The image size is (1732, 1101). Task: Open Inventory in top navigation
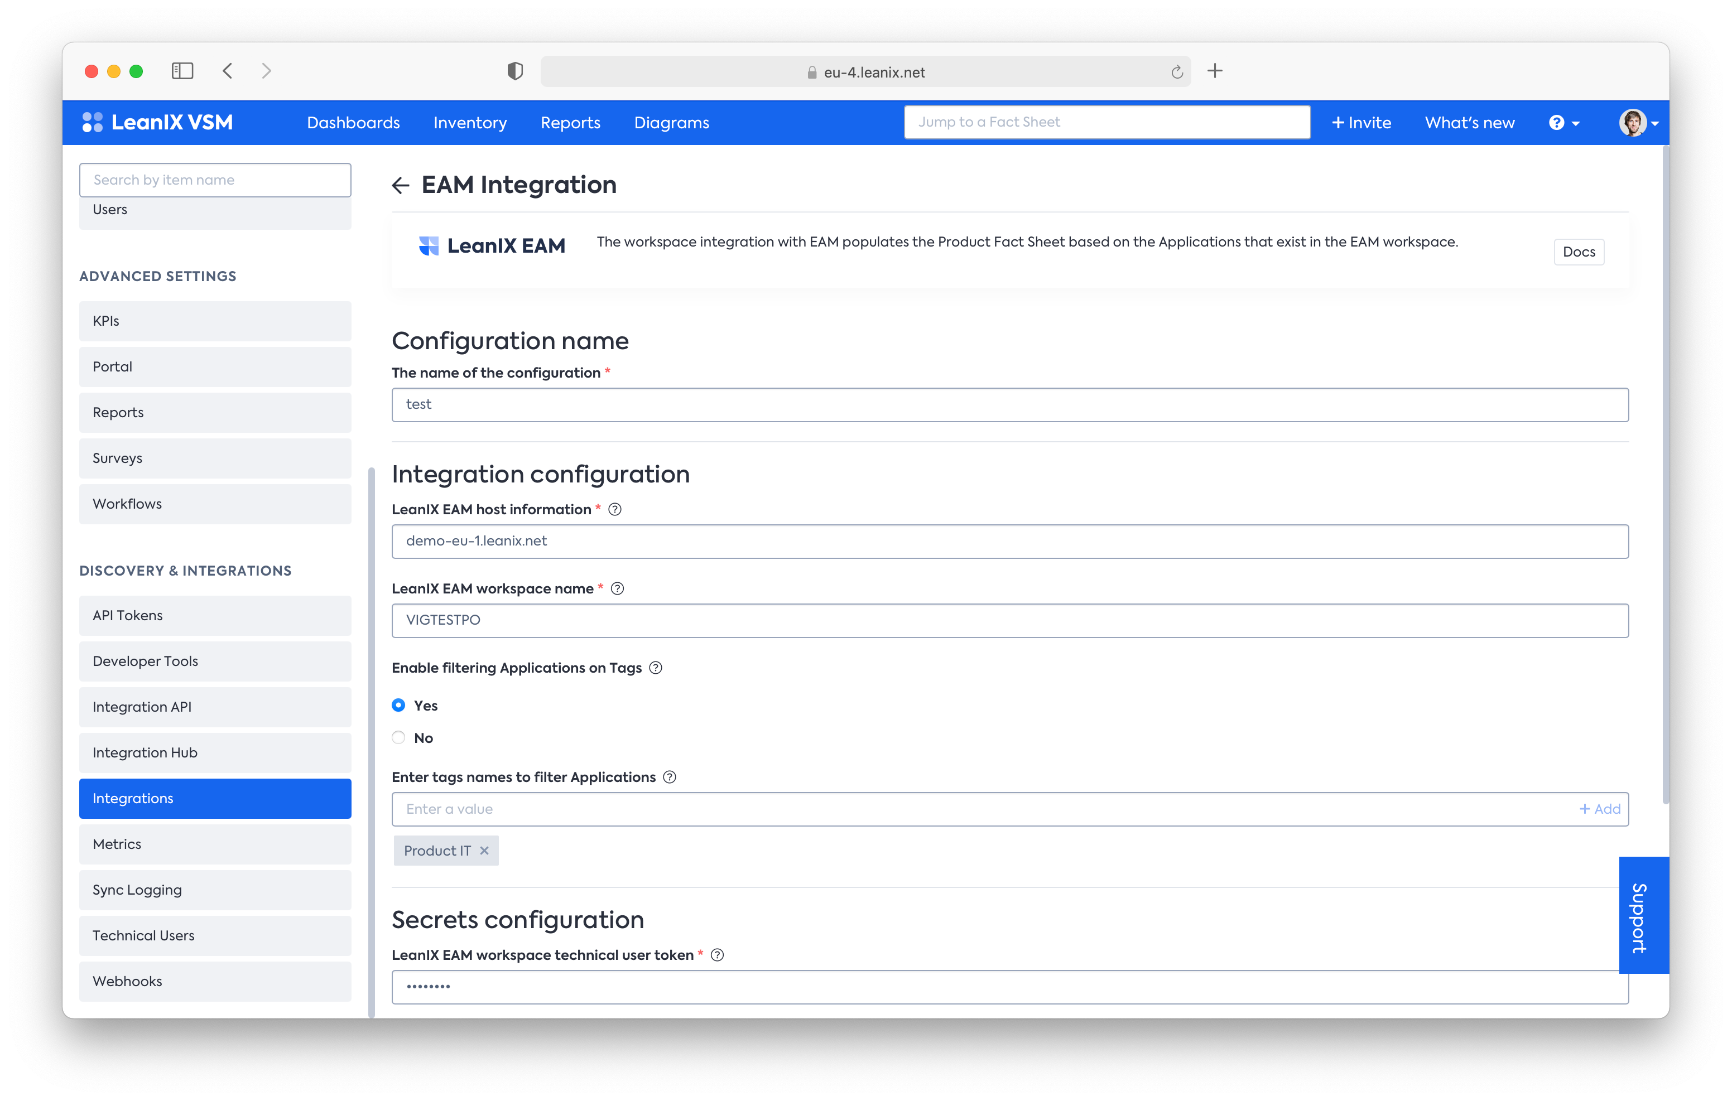pyautogui.click(x=470, y=122)
